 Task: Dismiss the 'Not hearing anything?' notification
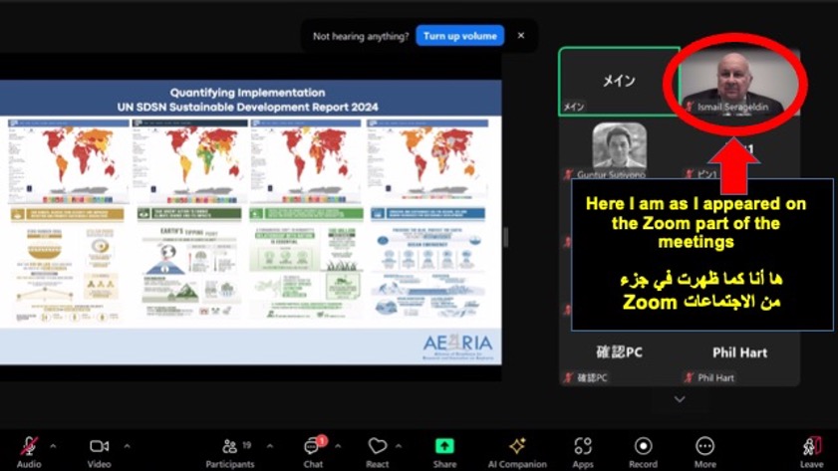coord(520,36)
